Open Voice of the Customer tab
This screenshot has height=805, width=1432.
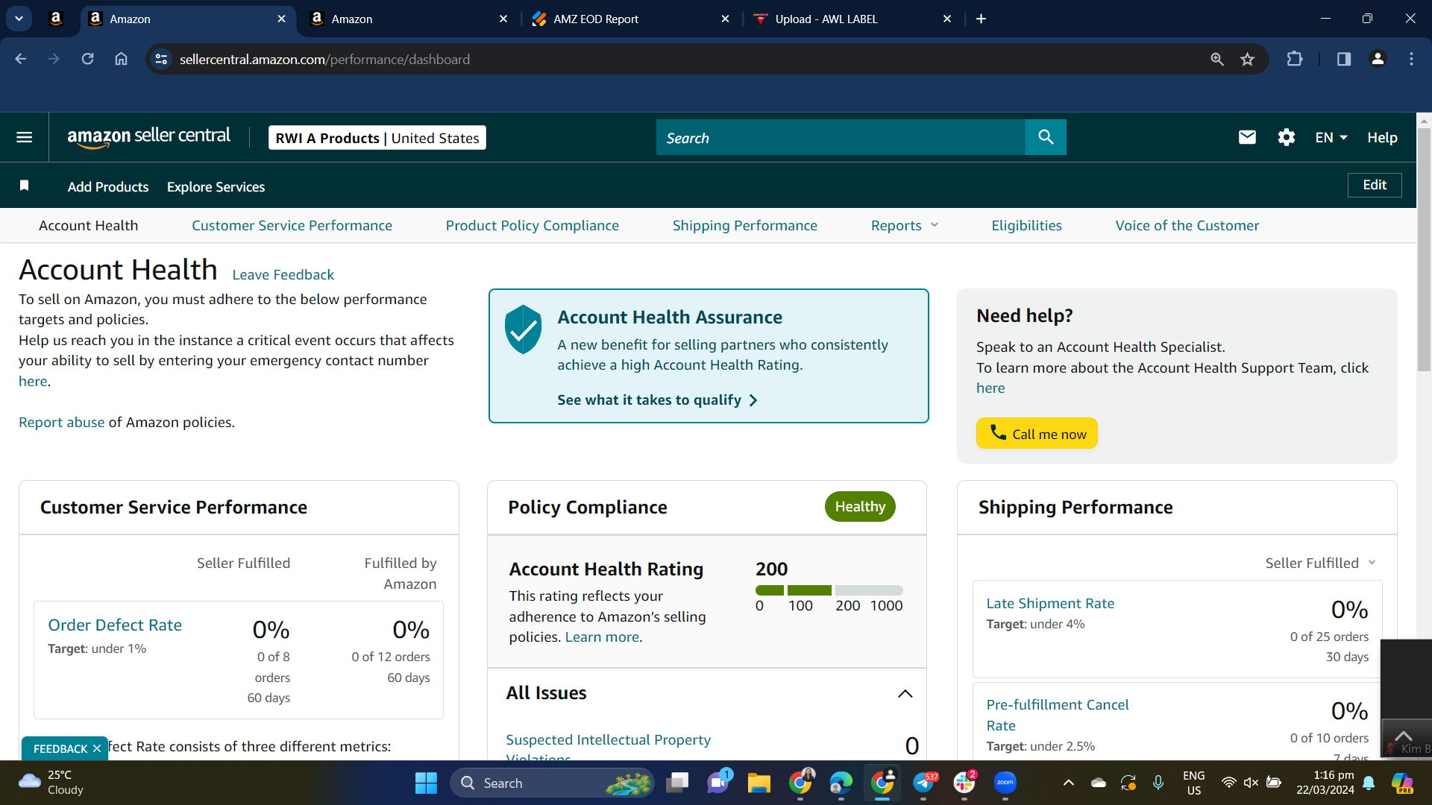(1187, 225)
